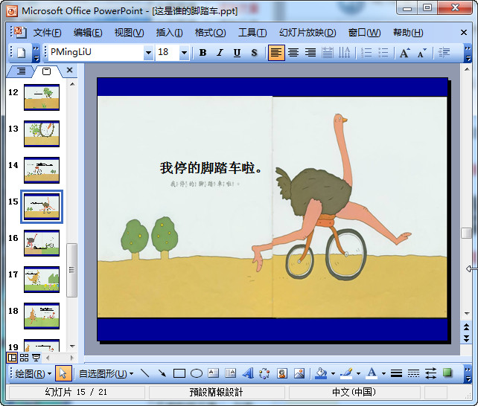Screen dimensions: 478x406
Task: Open the 视图(V) menu
Action: coord(129,33)
